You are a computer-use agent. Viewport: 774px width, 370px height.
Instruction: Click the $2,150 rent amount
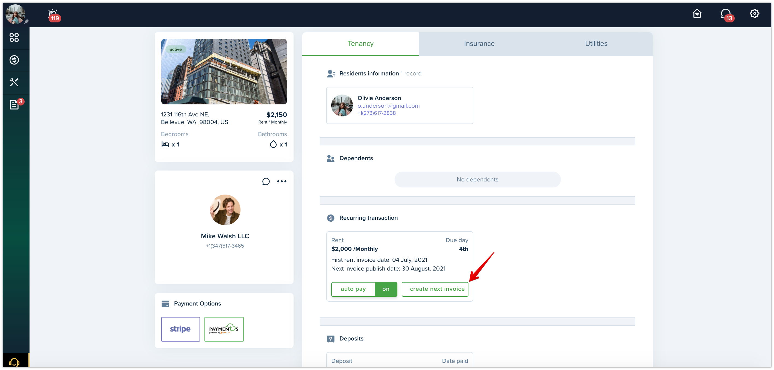pos(276,115)
